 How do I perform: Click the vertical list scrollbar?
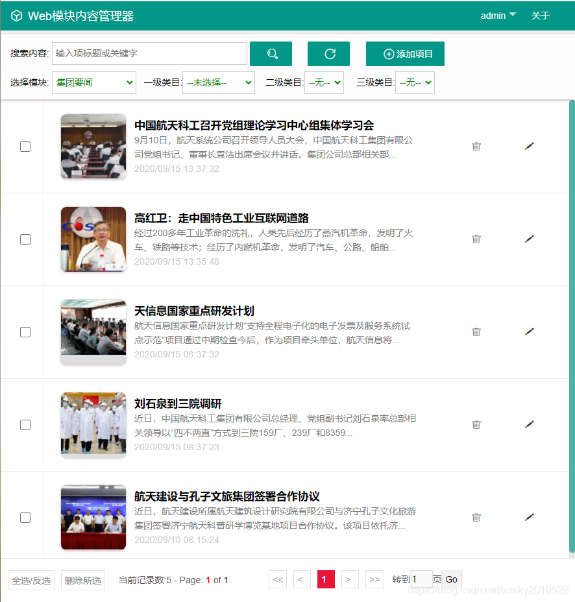[572, 326]
